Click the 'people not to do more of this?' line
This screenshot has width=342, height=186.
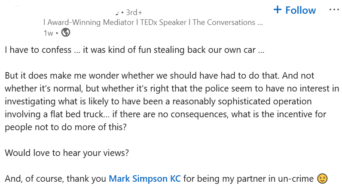(66, 127)
